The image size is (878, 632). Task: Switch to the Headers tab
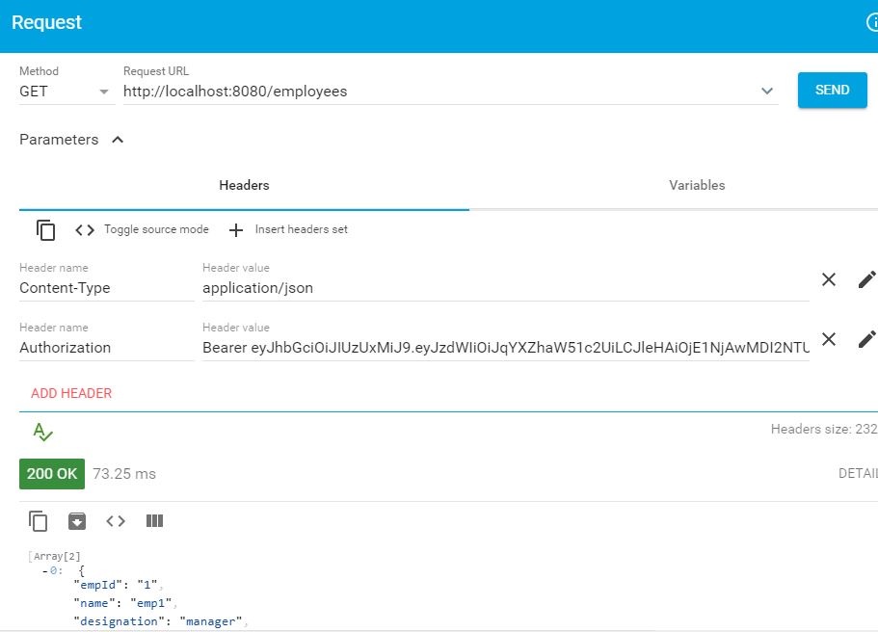click(244, 185)
